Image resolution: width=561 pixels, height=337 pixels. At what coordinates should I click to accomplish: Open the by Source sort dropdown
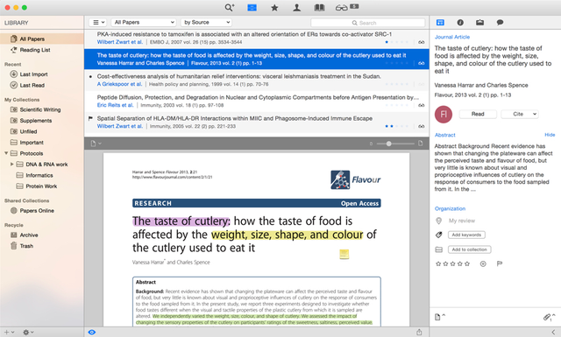[207, 22]
